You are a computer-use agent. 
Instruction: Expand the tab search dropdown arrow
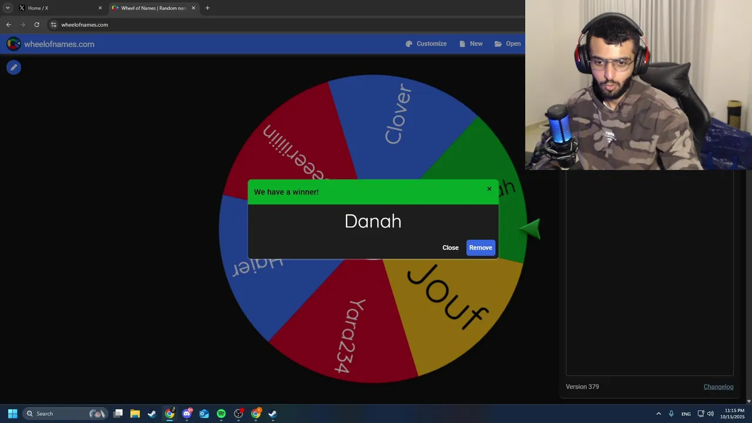tap(8, 8)
